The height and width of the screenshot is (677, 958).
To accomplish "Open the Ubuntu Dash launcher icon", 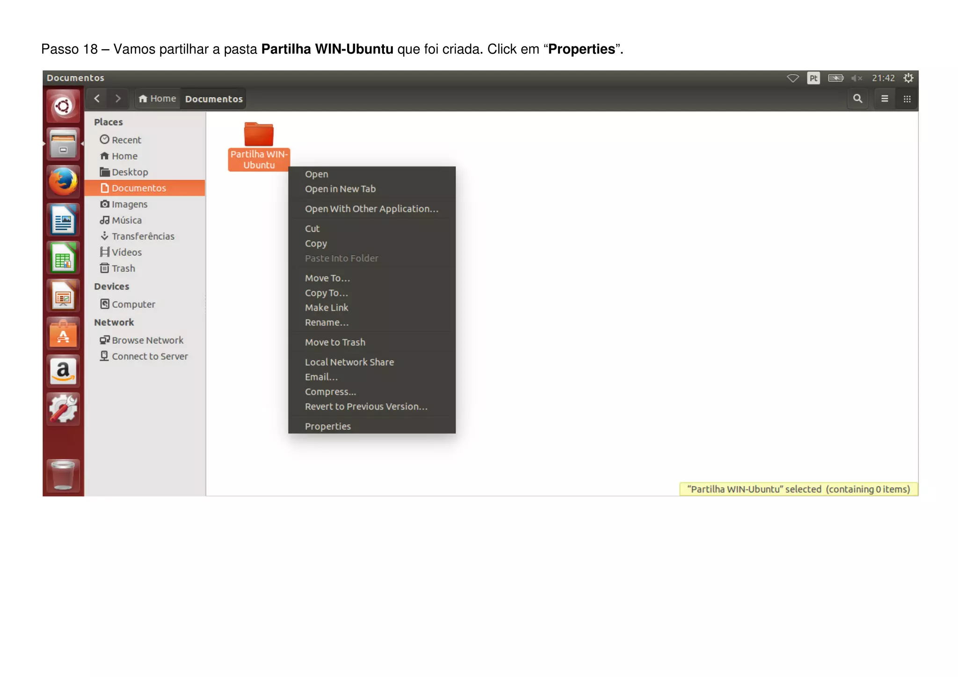I will (63, 106).
